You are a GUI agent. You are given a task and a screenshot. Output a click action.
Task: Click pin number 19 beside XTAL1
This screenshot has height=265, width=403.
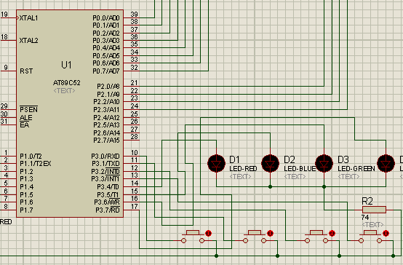click(x=4, y=15)
